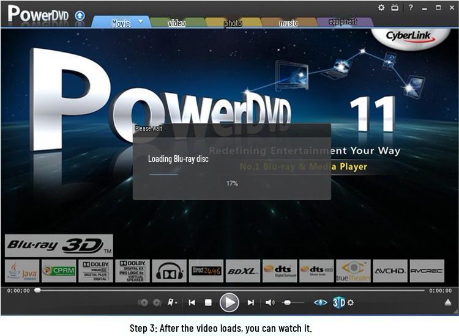
Task: Click the PowerDVD upgrade arrow icon
Action: (x=80, y=15)
